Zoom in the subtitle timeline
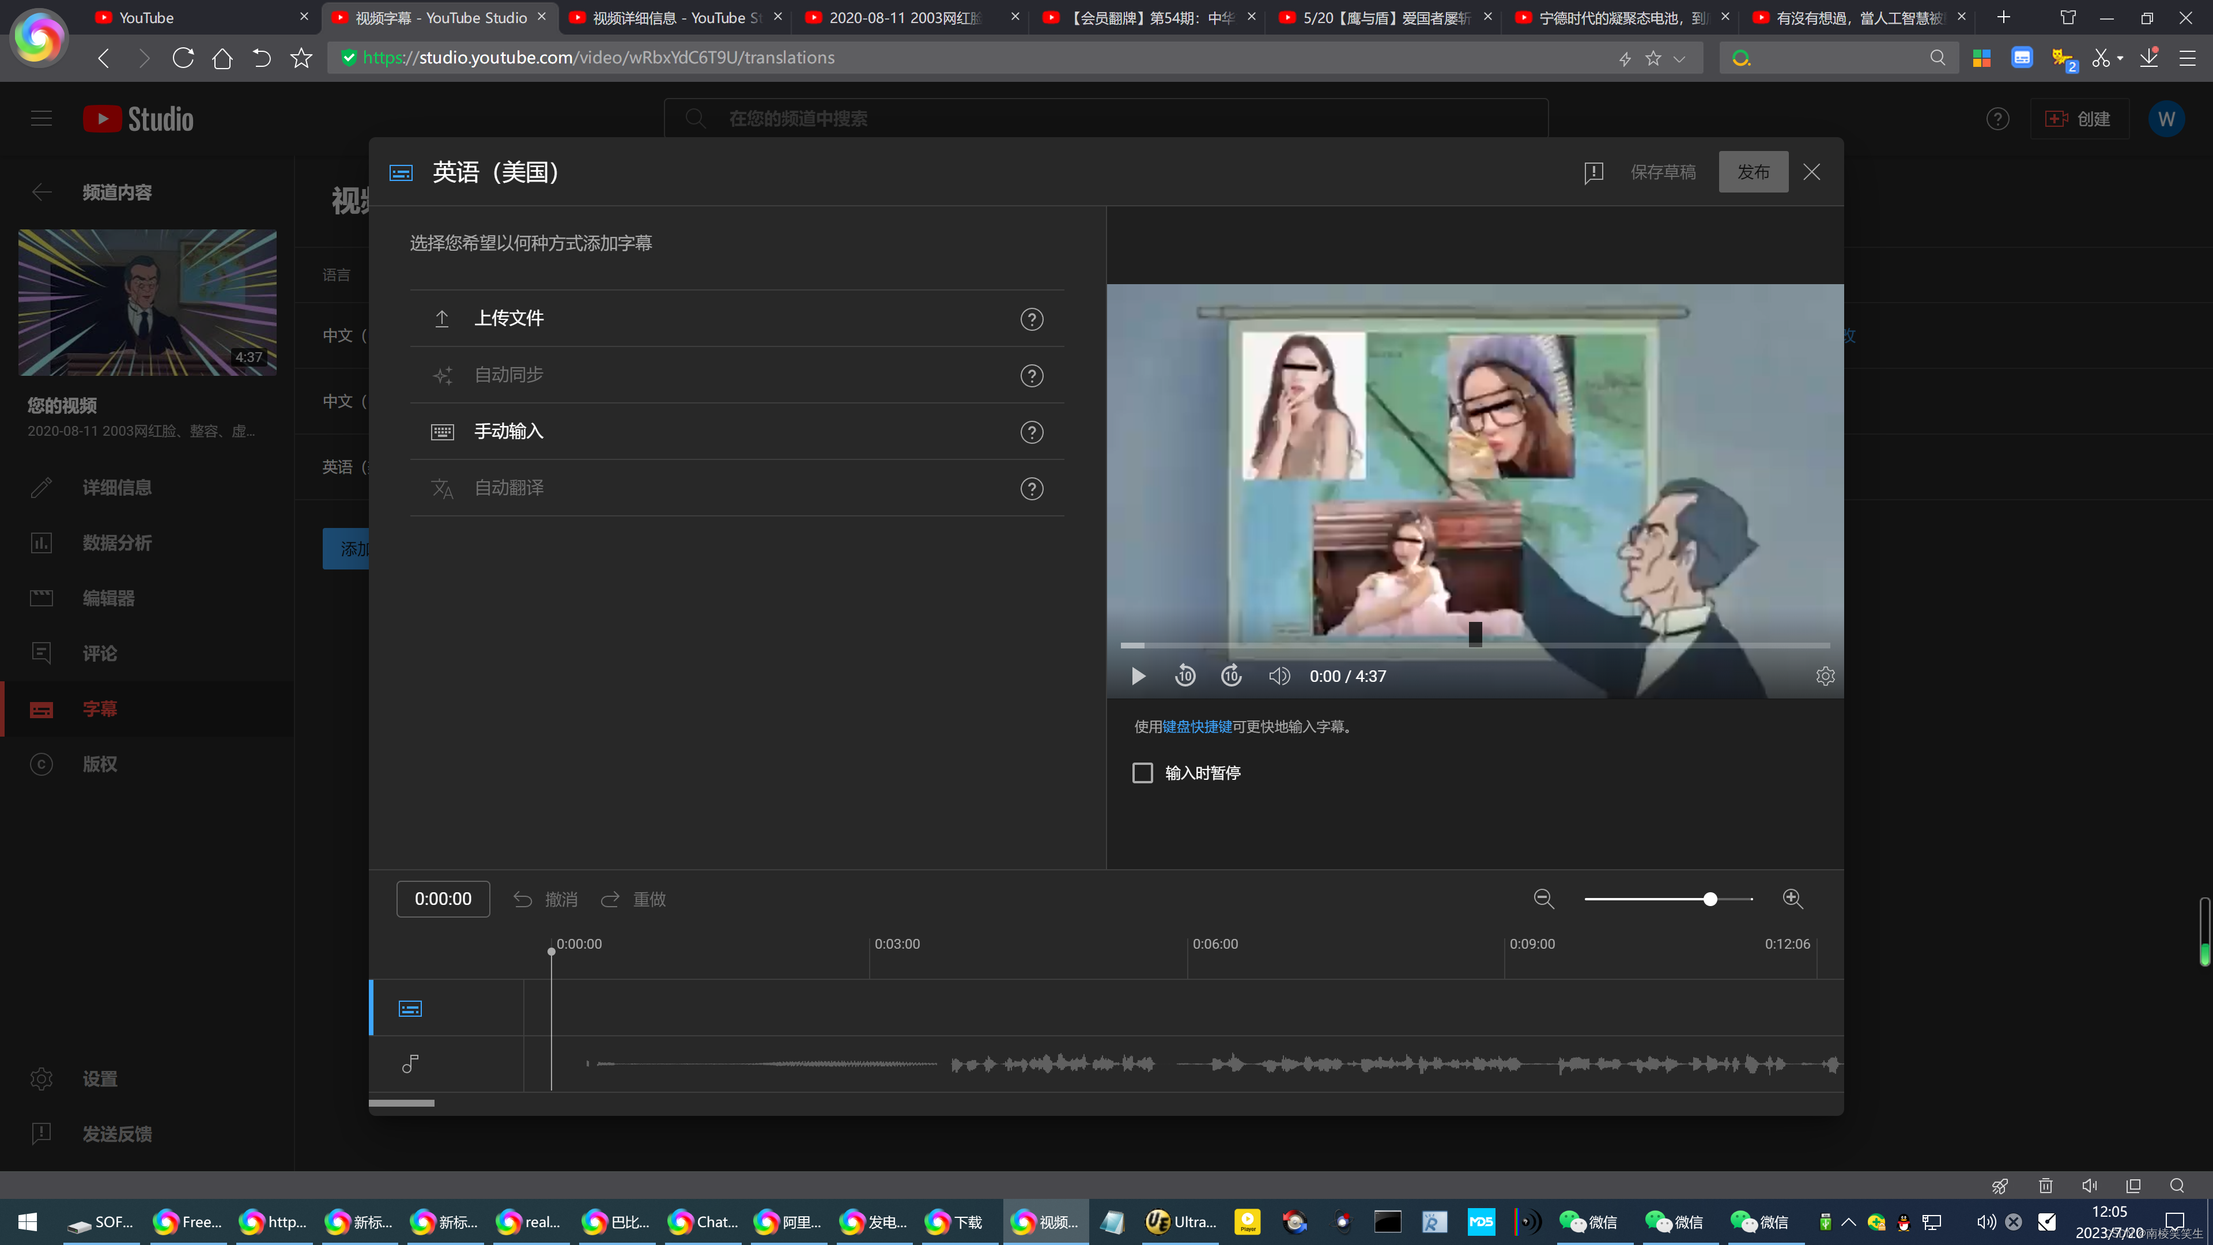Image resolution: width=2213 pixels, height=1245 pixels. pos(1792,899)
